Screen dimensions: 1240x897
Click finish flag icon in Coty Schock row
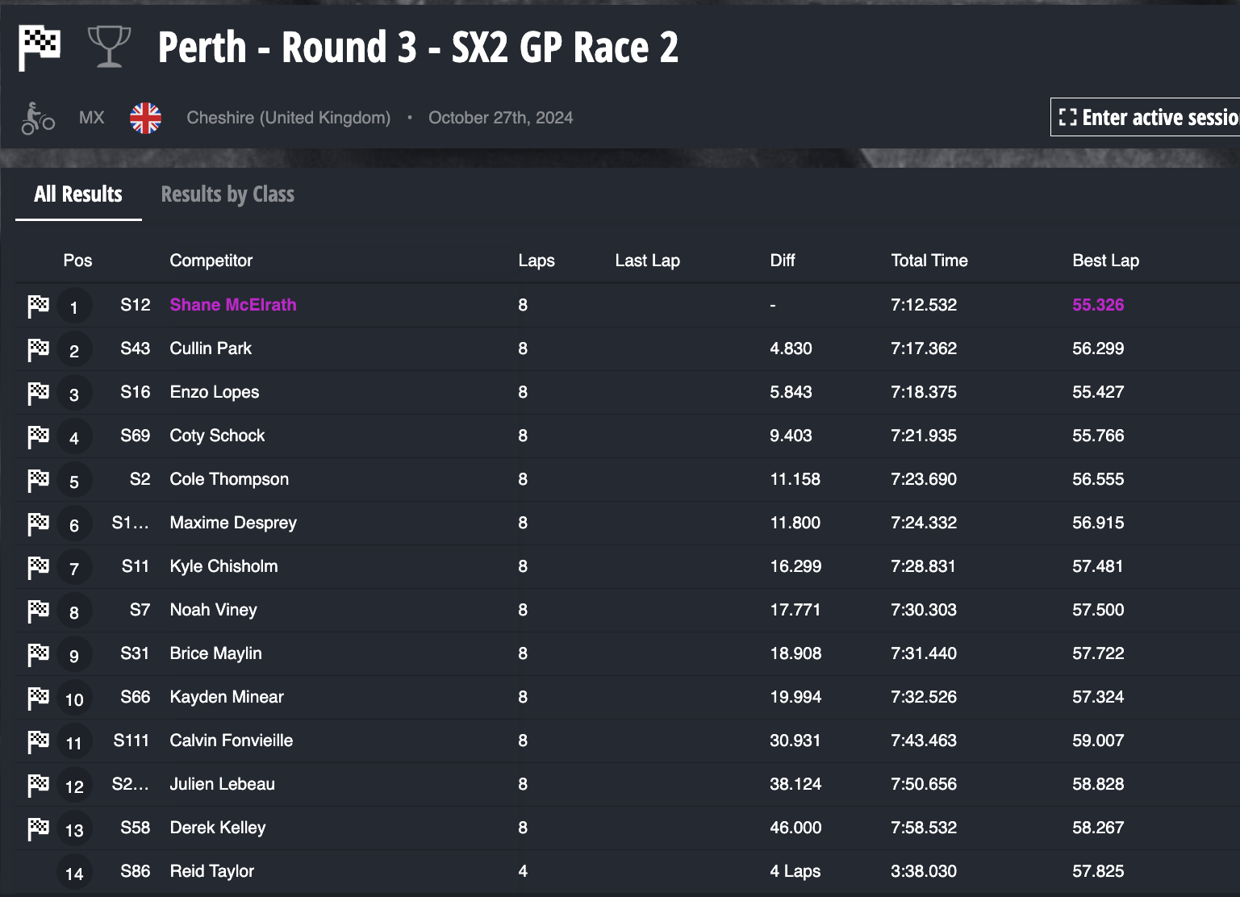pyautogui.click(x=38, y=436)
